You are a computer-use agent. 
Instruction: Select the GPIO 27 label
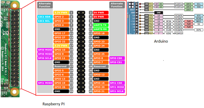61,37
